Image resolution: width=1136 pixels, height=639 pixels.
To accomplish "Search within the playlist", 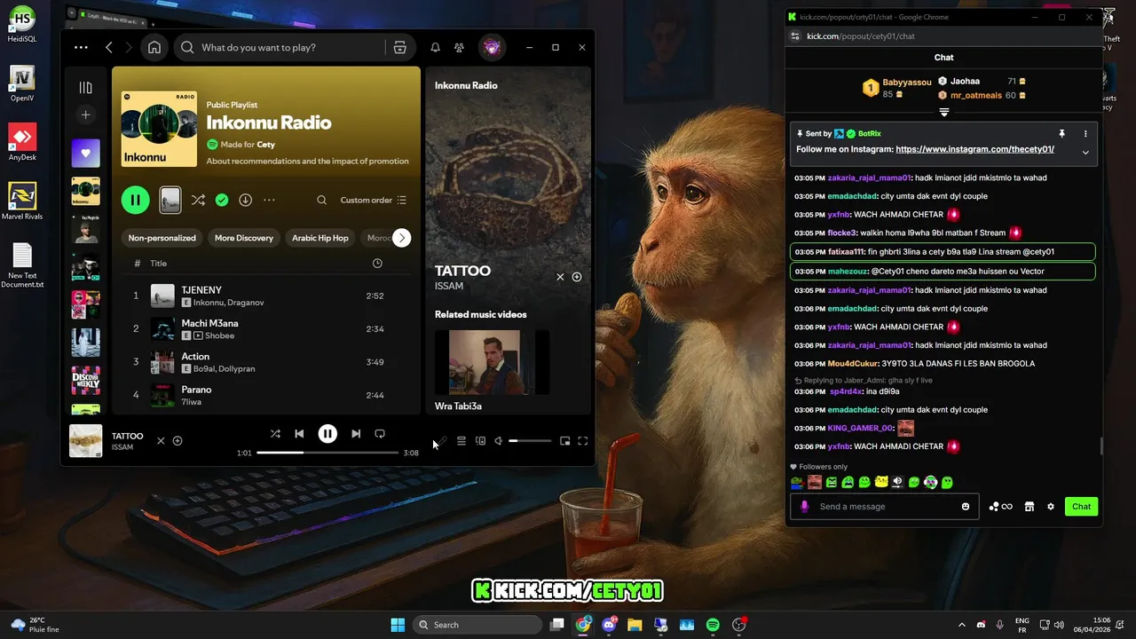I will (x=321, y=200).
